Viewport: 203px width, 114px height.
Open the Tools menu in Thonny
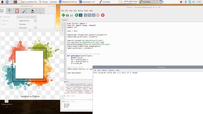86,11
